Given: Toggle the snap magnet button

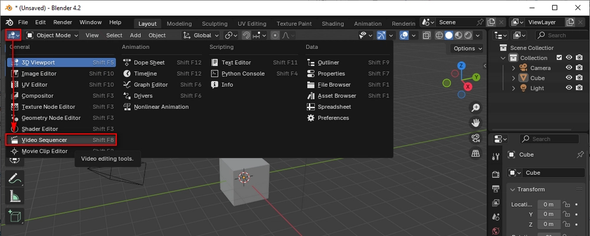Looking at the screenshot, I should coord(247,35).
